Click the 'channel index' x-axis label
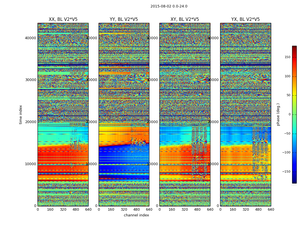The image size is (301, 229). (136, 215)
